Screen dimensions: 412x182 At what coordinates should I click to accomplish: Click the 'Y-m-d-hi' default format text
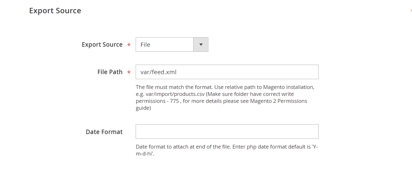click(x=227, y=151)
